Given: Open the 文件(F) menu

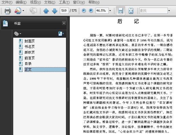Looking at the screenshot, I should click(x=7, y=2).
